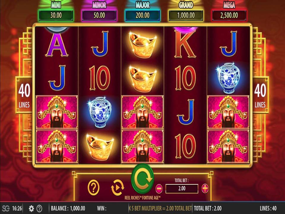Click the right 40 LINES indicator
This screenshot has width=285, height=214.
pyautogui.click(x=260, y=95)
